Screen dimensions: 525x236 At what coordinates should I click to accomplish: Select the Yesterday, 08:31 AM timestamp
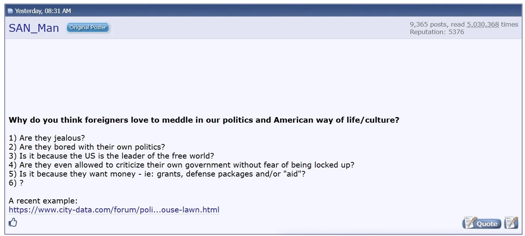tap(42, 11)
